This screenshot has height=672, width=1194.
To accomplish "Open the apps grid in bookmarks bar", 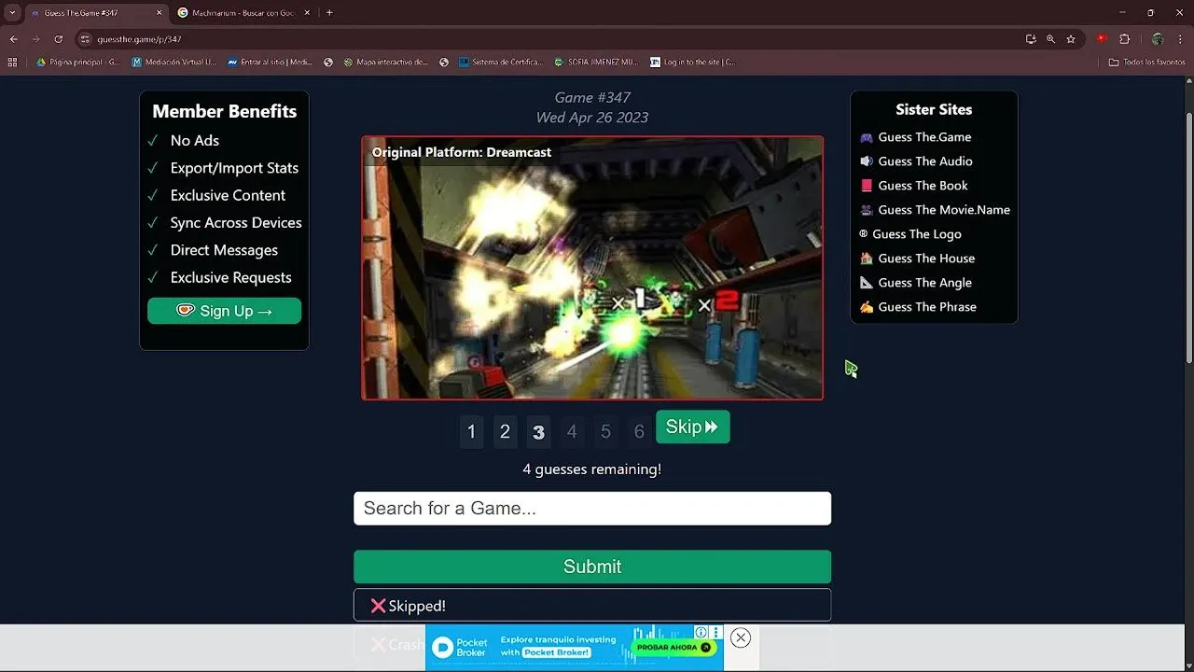I will point(12,63).
